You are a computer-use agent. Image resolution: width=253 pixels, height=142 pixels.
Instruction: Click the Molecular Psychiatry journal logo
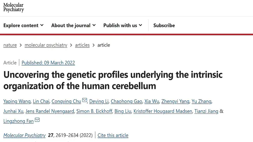tap(14, 7)
